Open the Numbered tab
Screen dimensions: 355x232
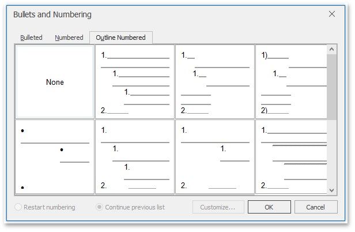(x=69, y=38)
